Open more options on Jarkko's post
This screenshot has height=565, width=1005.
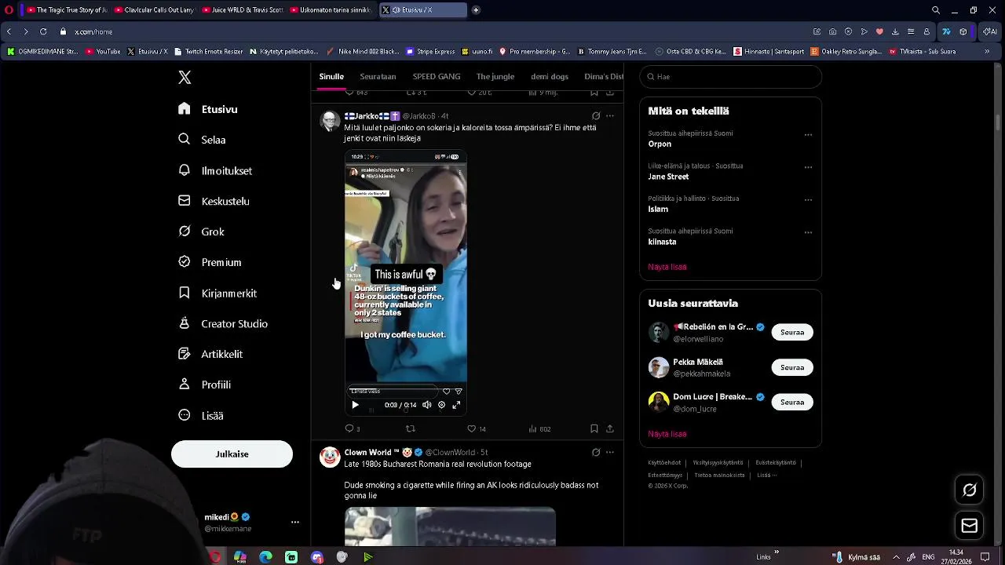[610, 116]
